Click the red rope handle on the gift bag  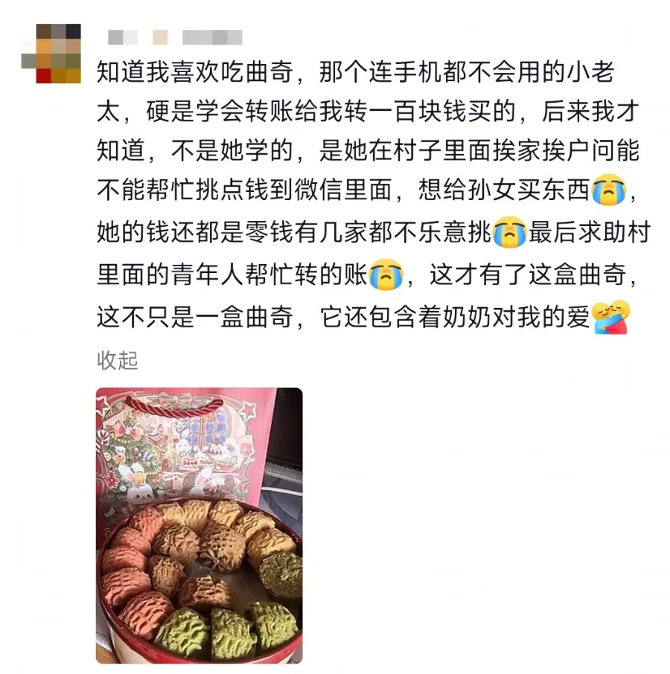coord(173,405)
